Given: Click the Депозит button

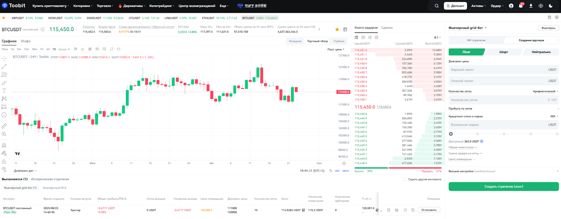Looking at the screenshot, I should tap(455, 6).
